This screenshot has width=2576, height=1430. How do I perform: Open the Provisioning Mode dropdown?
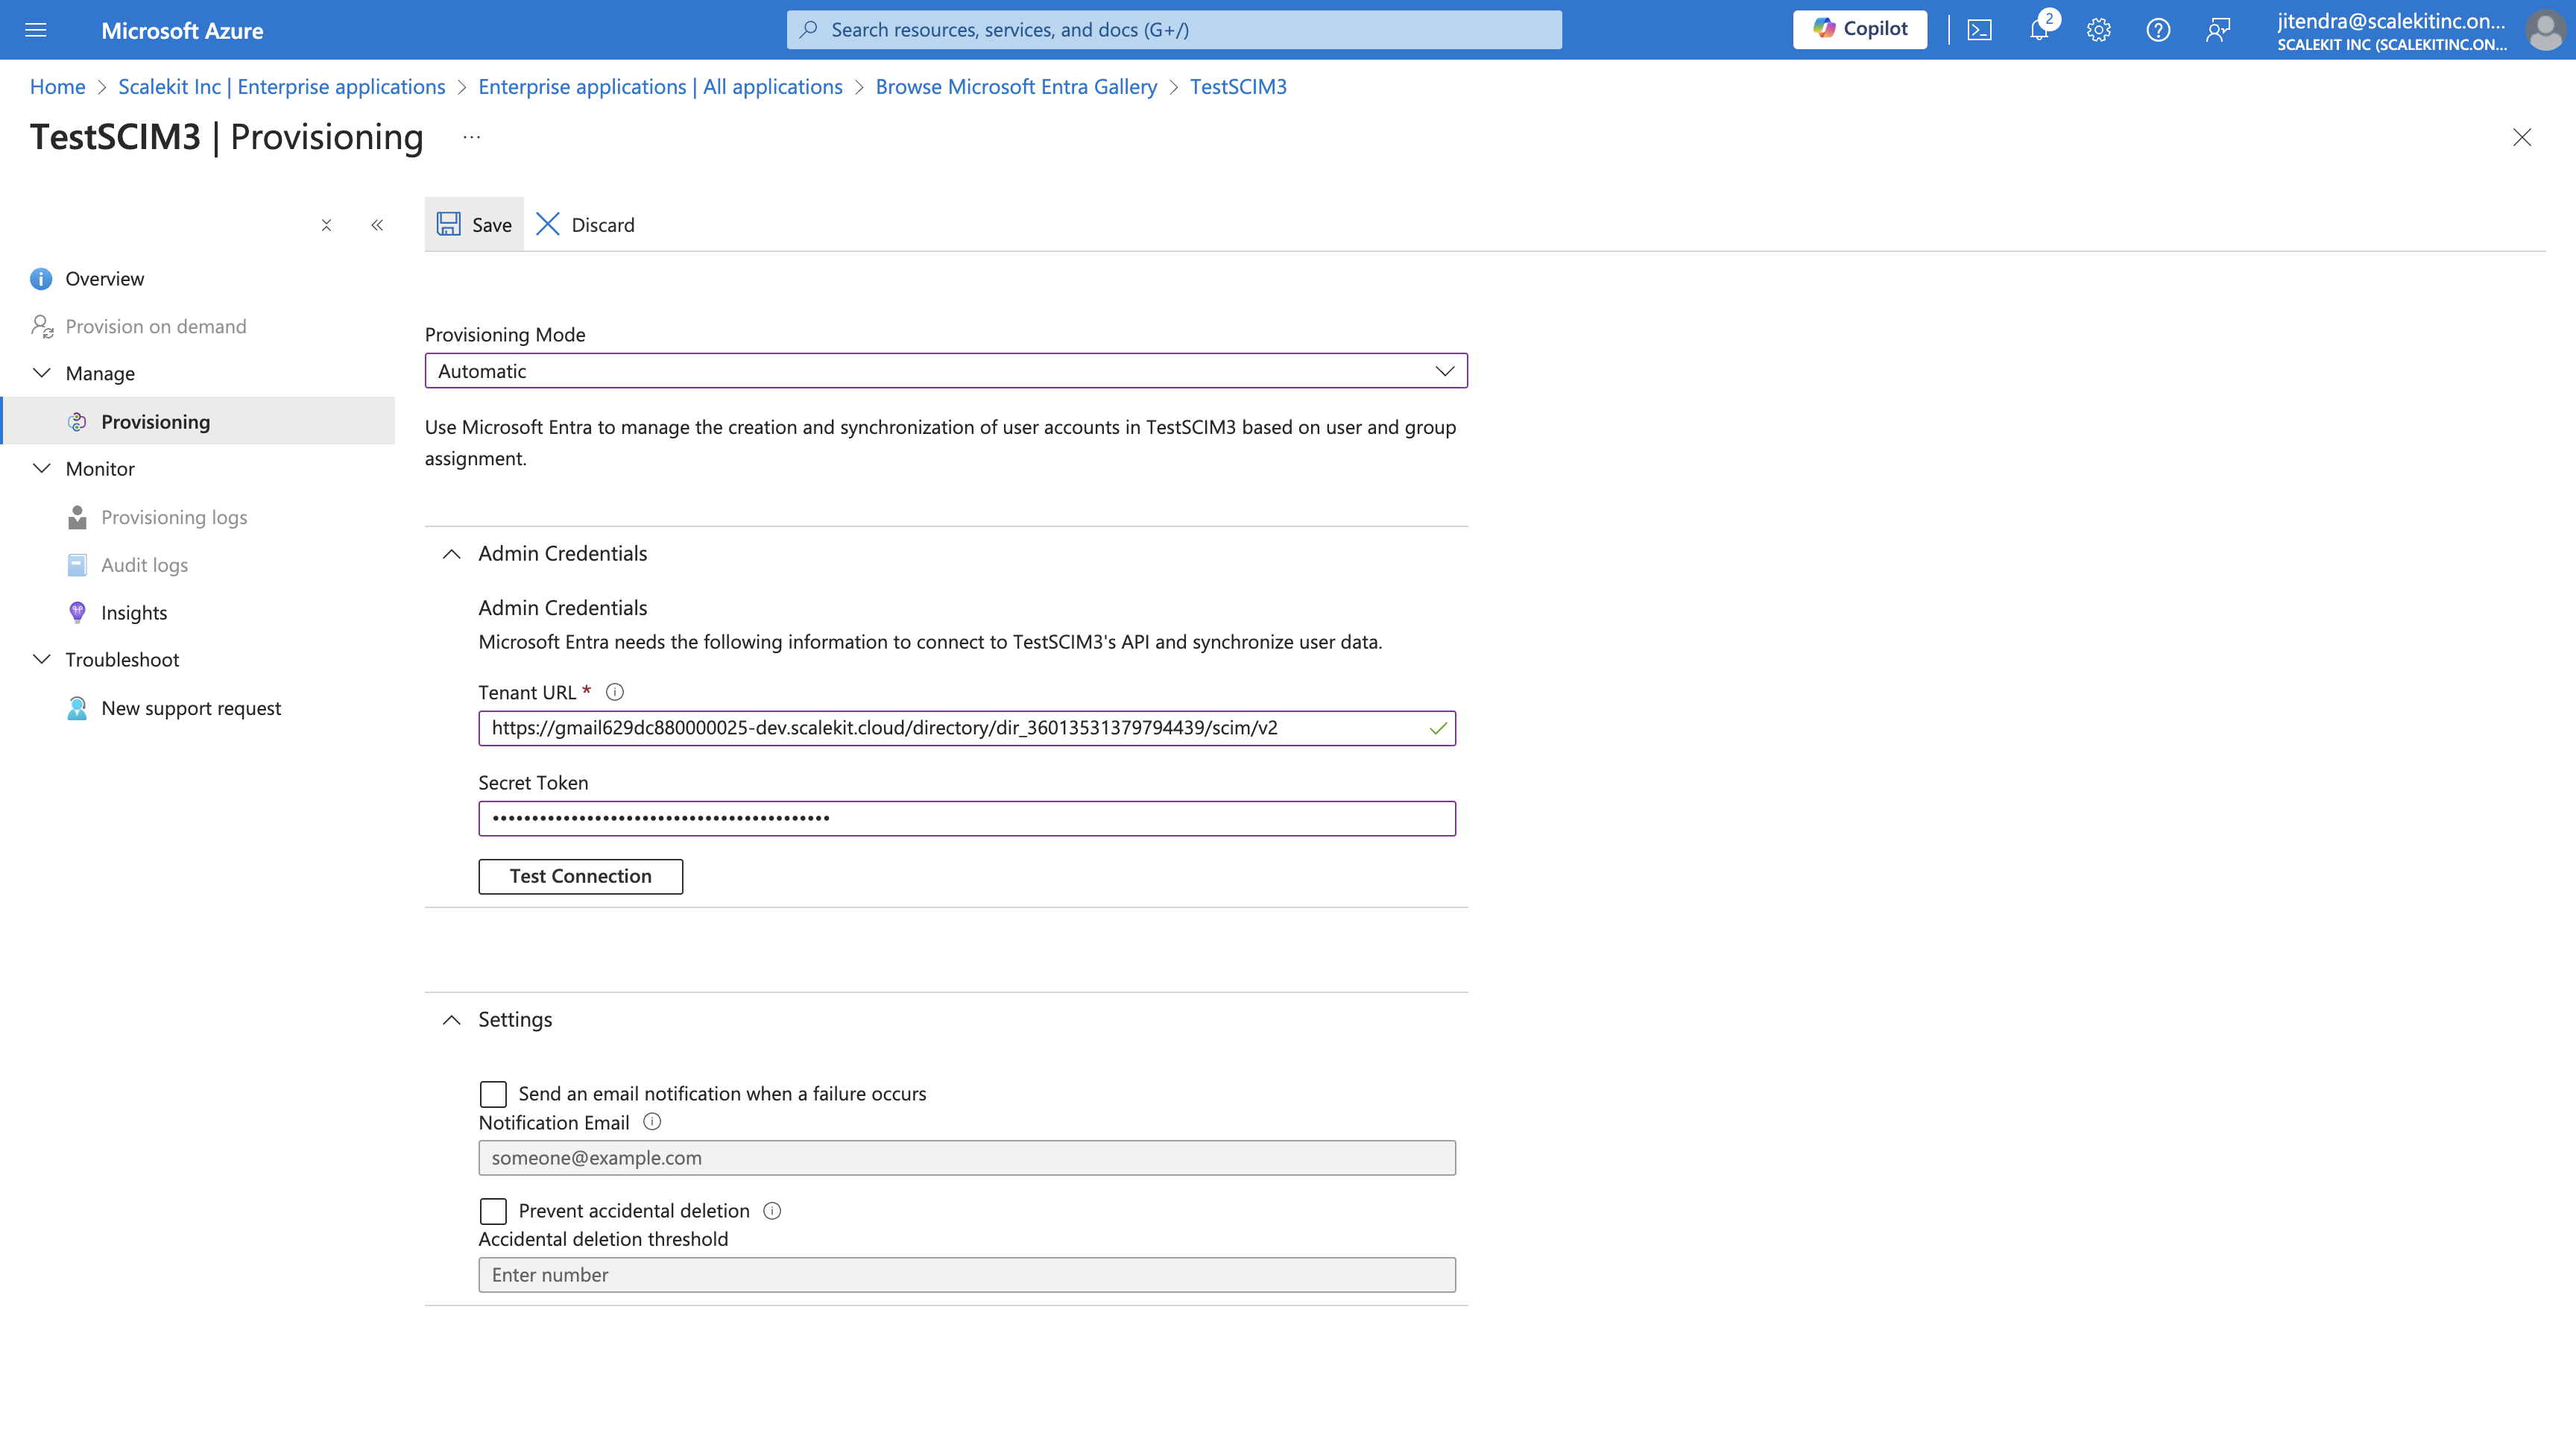click(x=945, y=371)
